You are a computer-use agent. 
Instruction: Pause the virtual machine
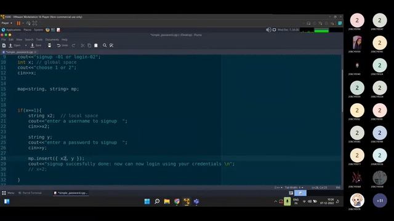point(18,23)
